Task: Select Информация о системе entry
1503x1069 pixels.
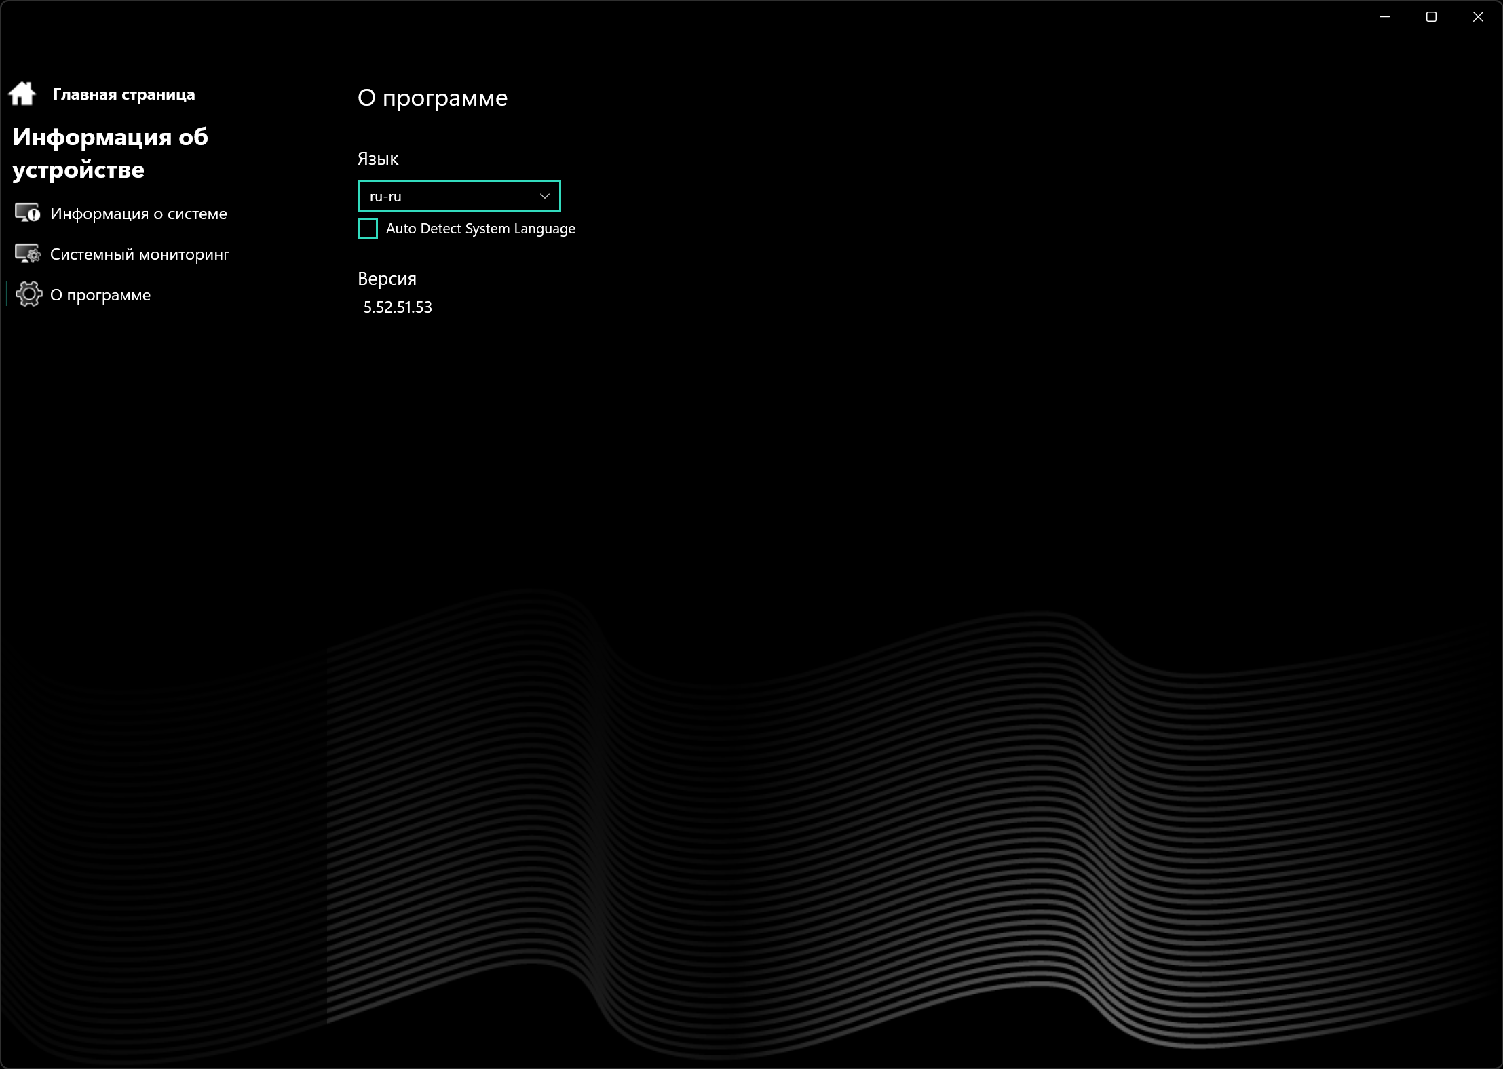Action: coord(138,214)
